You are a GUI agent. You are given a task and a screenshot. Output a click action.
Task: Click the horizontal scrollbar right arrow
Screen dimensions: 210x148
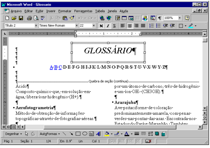(200, 127)
